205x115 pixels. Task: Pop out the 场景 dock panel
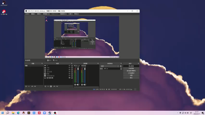pos(42,63)
